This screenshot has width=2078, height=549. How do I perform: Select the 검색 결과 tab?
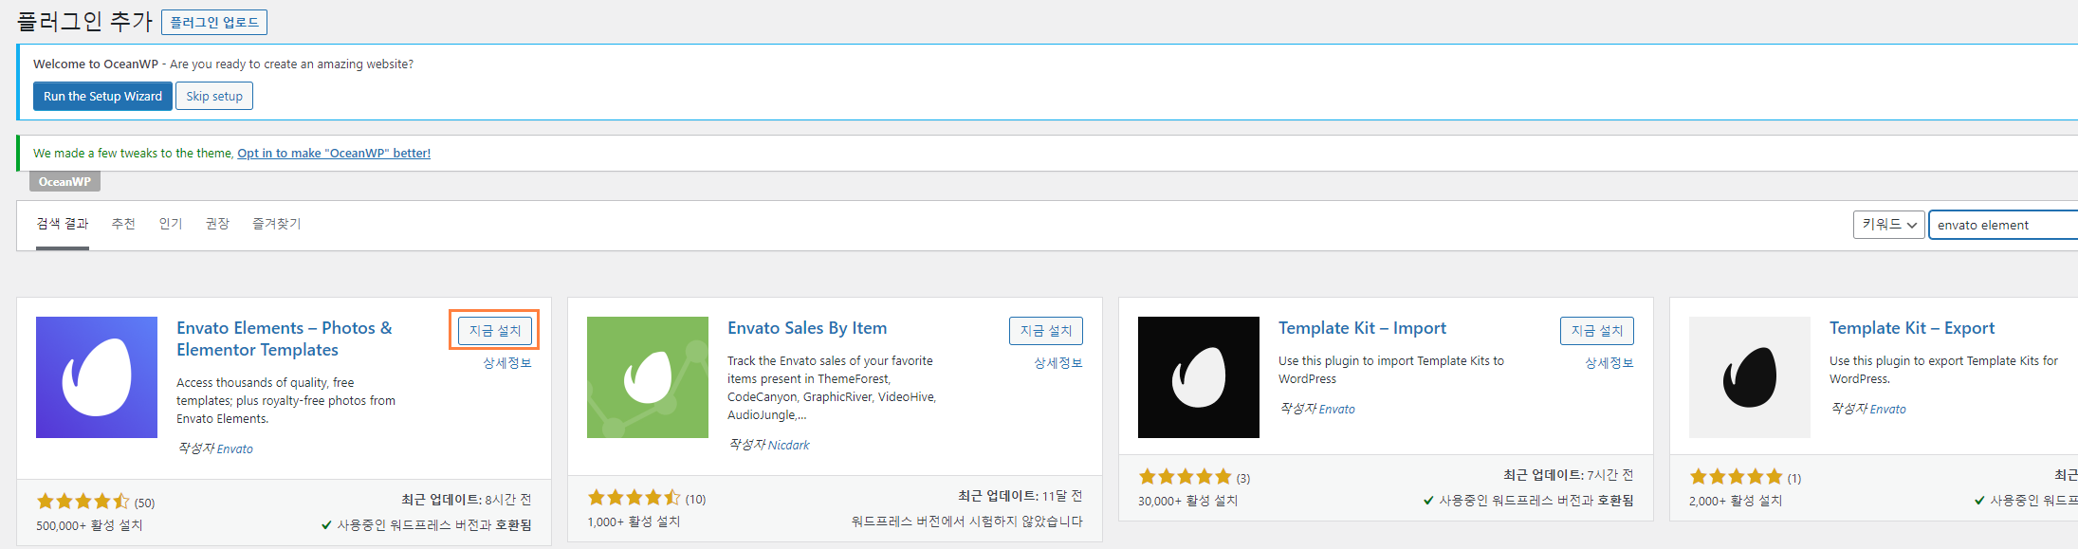[63, 224]
